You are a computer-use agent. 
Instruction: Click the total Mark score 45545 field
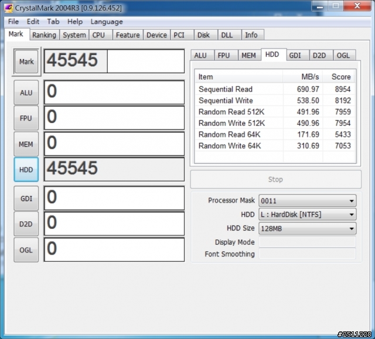point(114,61)
